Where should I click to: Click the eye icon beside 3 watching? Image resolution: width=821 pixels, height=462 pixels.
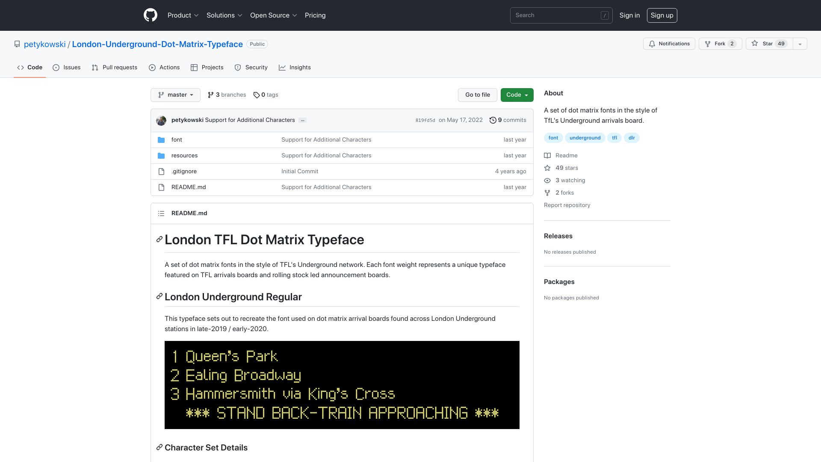pyautogui.click(x=547, y=181)
